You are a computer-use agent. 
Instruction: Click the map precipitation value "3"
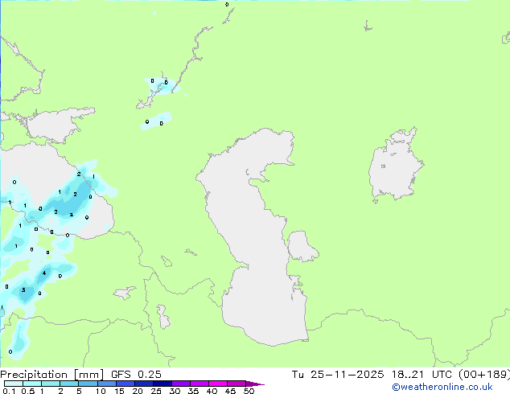pyautogui.click(x=23, y=290)
